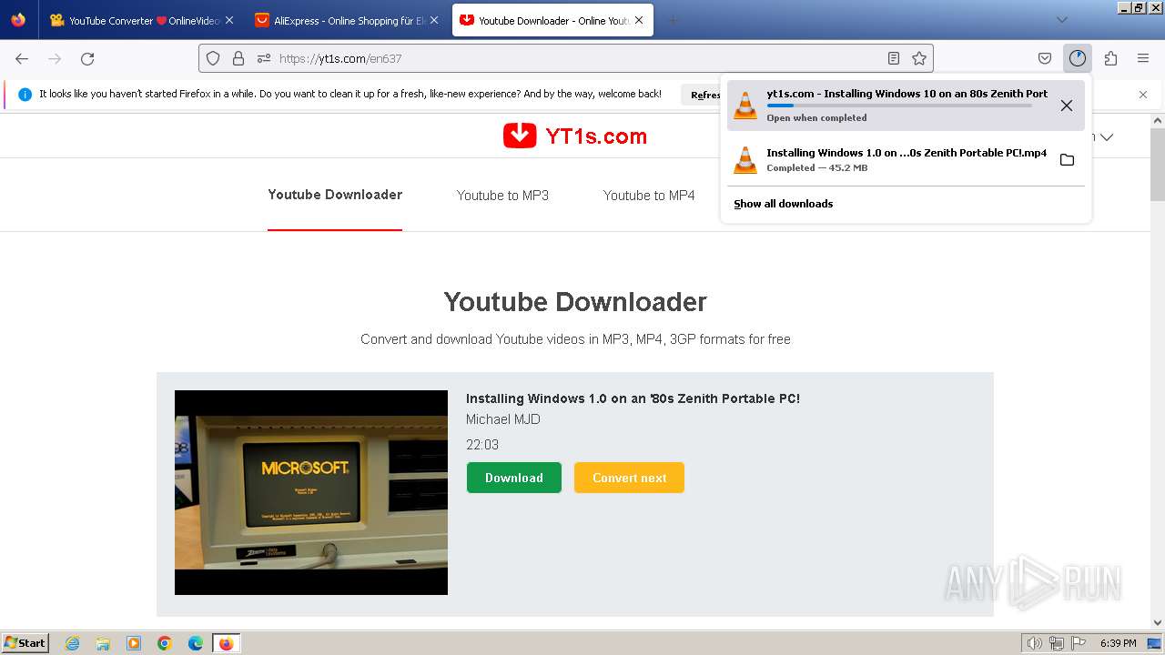This screenshot has width=1165, height=655.
Task: Click the video duration 22:03
Action: tap(482, 445)
